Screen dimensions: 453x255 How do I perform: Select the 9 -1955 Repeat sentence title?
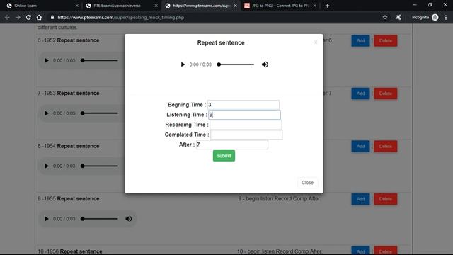pyautogui.click(x=69, y=198)
